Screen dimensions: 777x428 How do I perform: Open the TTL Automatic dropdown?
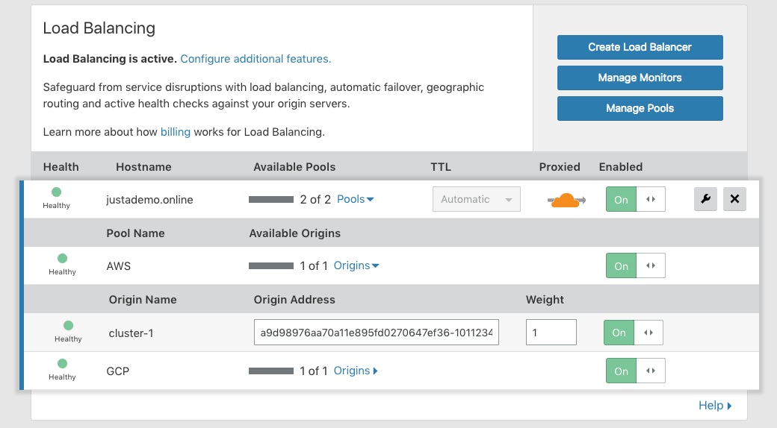[x=476, y=199]
